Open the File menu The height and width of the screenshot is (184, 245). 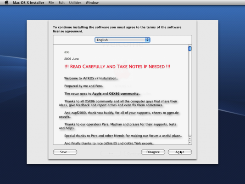click(x=51, y=3)
